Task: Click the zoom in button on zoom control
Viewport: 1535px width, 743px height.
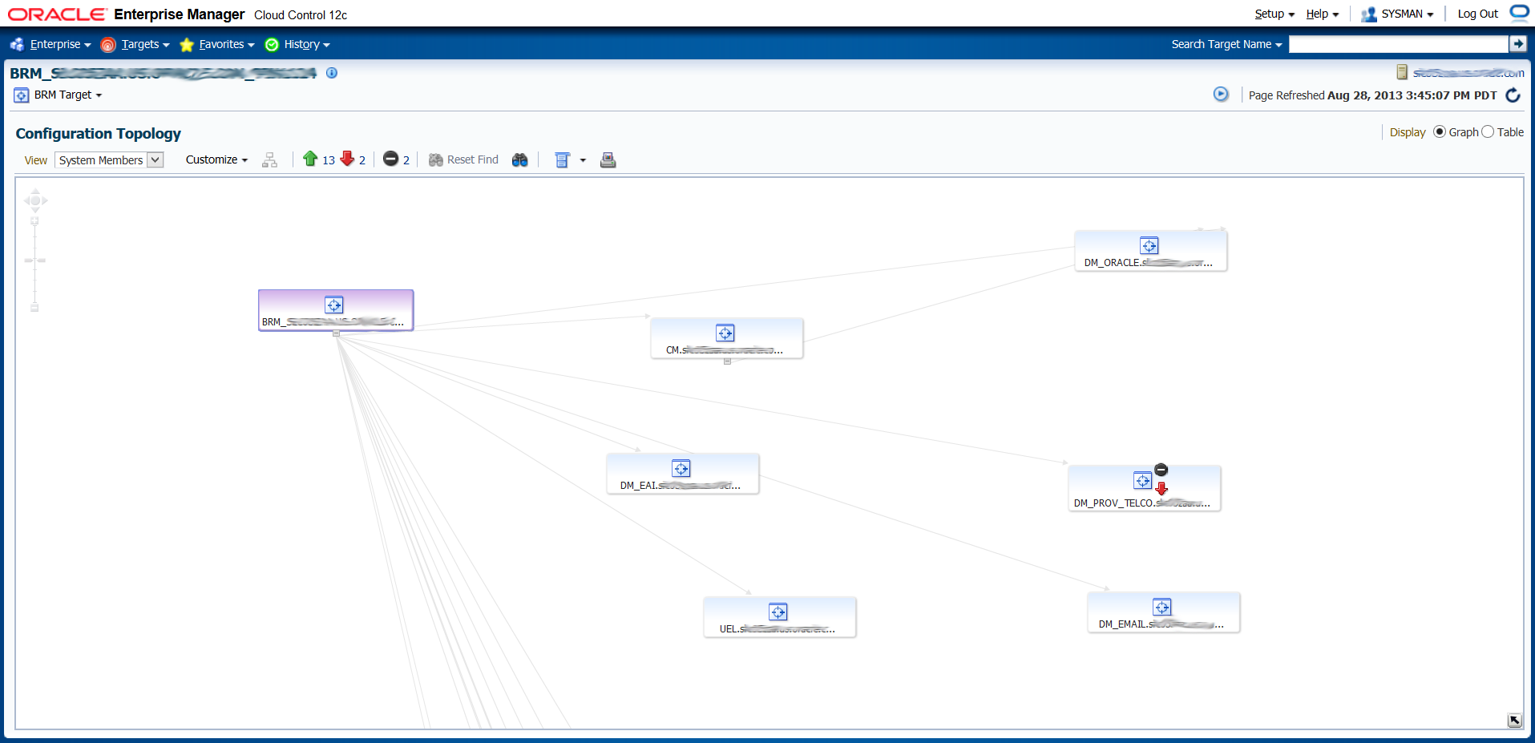Action: [x=34, y=221]
